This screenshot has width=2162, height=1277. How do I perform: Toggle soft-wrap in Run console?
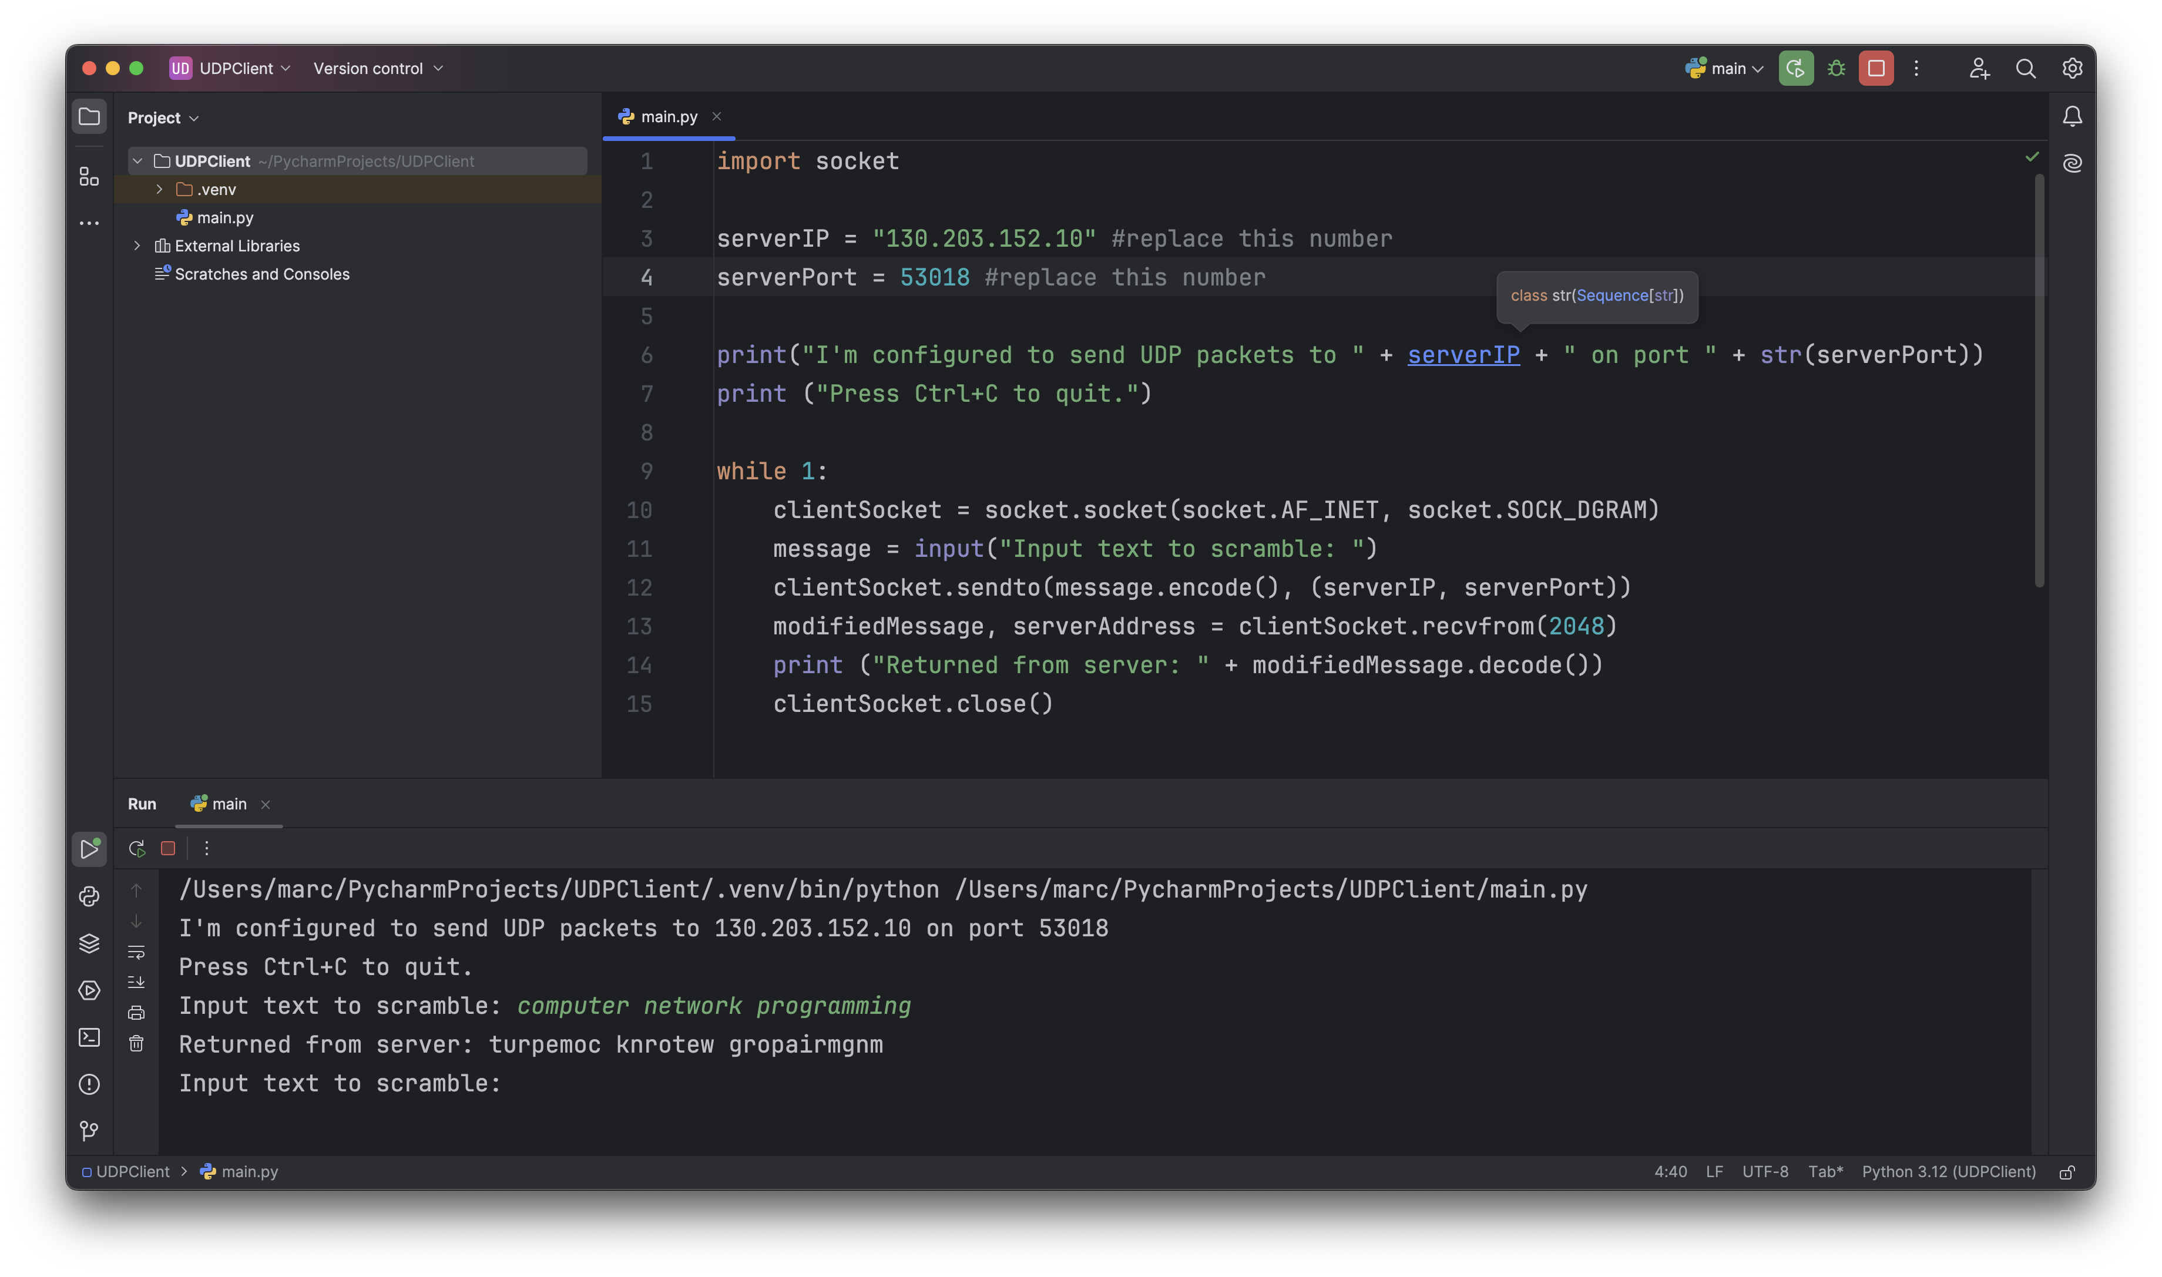pyautogui.click(x=136, y=953)
